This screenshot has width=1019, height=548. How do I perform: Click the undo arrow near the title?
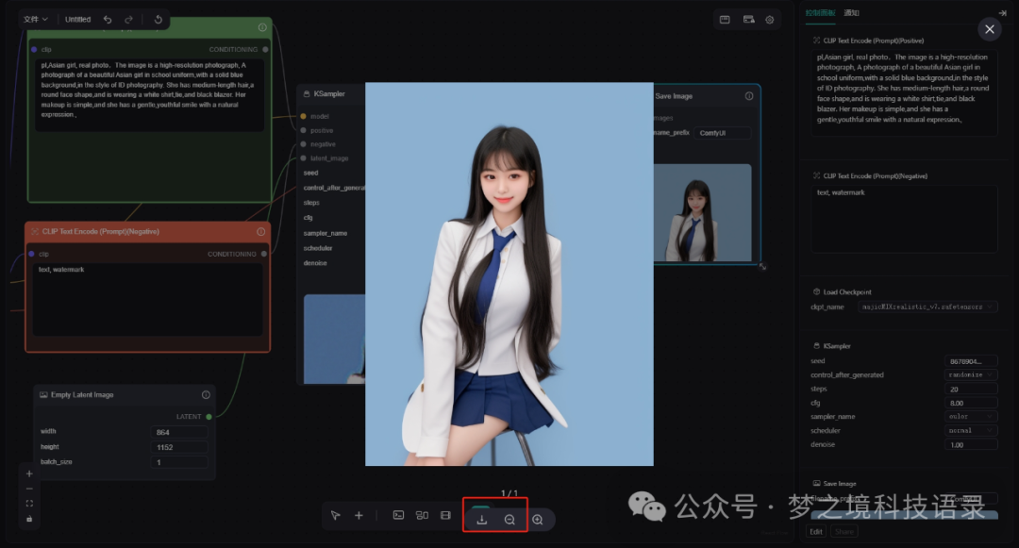click(x=108, y=19)
